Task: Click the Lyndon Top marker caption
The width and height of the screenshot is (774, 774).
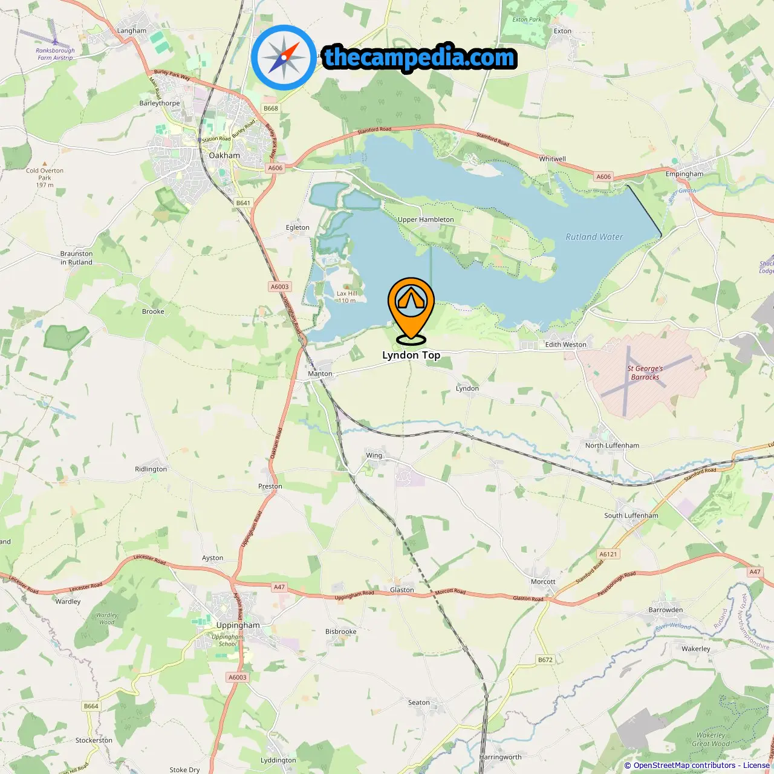Action: point(411,355)
